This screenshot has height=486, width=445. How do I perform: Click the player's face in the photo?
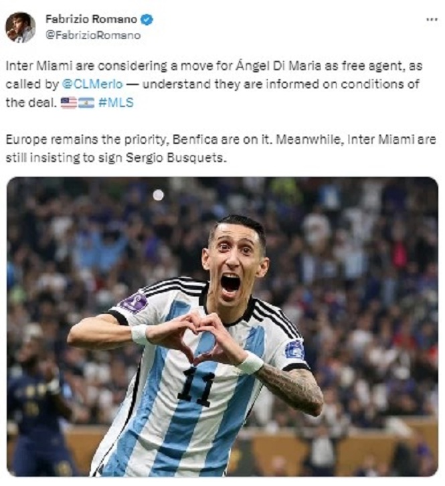235,260
